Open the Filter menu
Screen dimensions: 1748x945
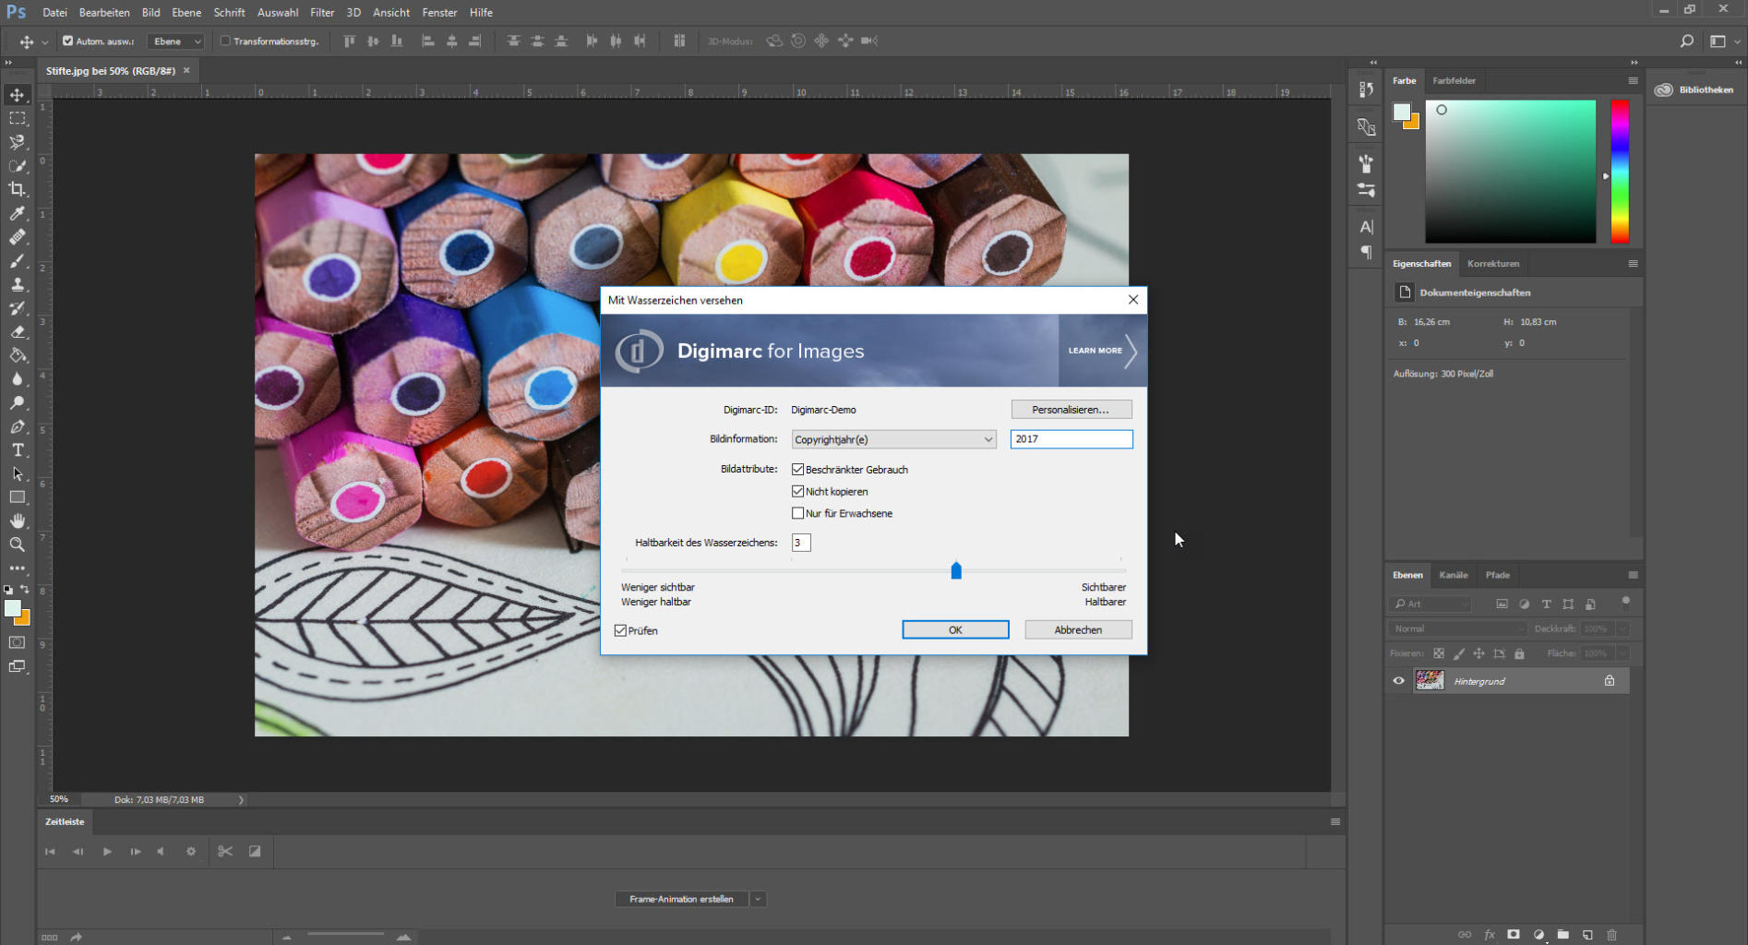(322, 12)
